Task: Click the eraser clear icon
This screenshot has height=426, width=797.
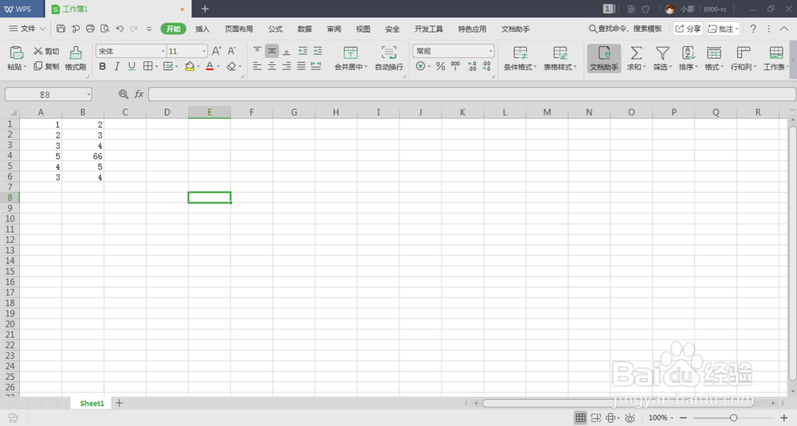Action: click(231, 67)
